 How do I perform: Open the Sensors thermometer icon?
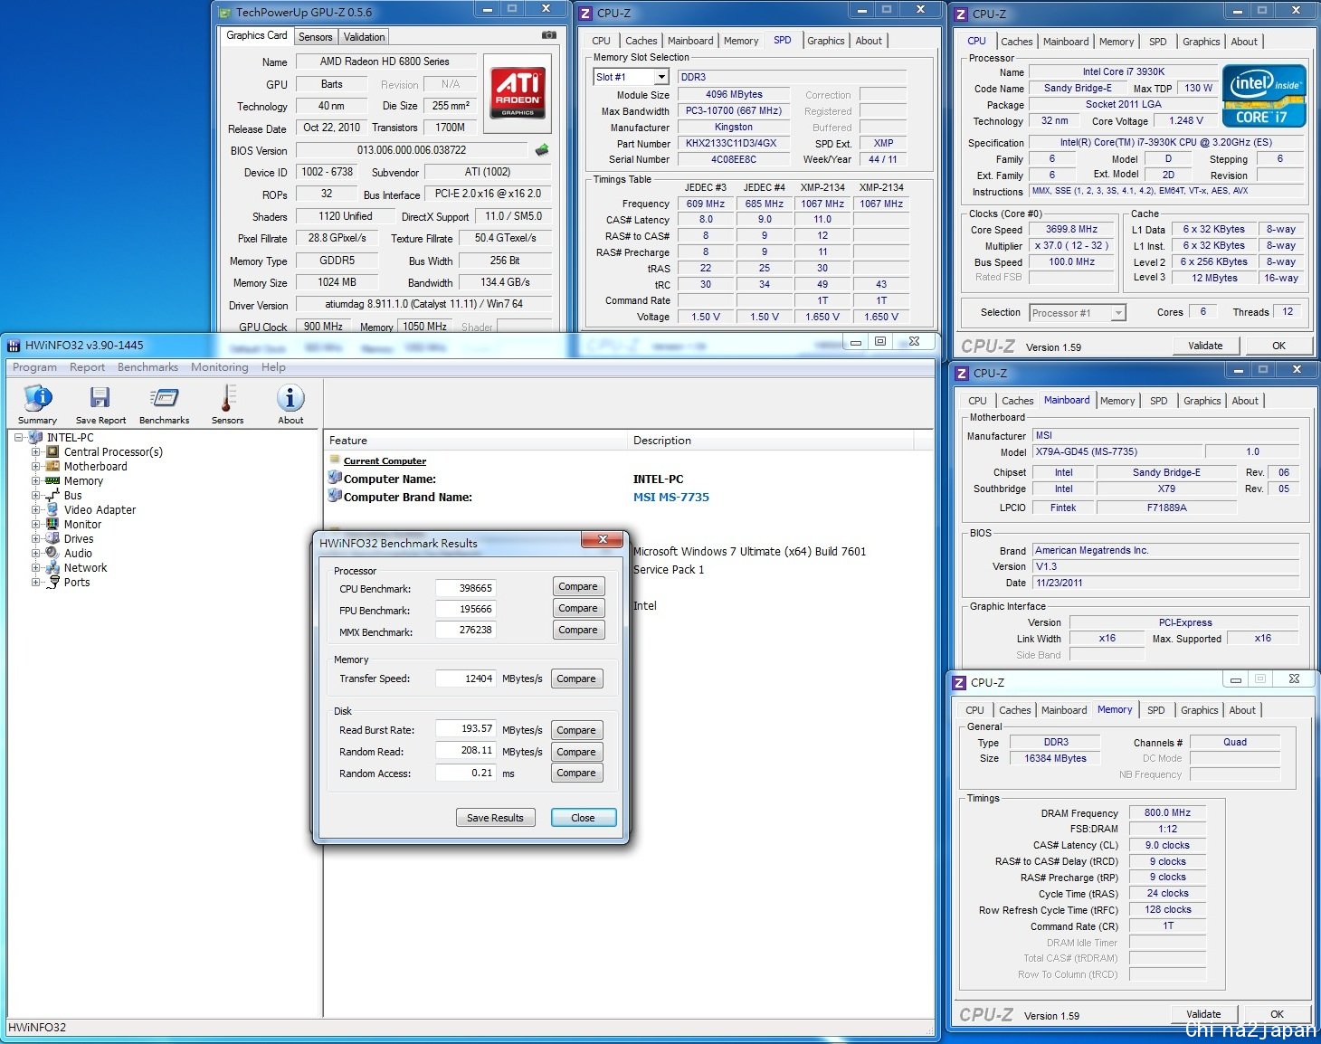point(227,404)
